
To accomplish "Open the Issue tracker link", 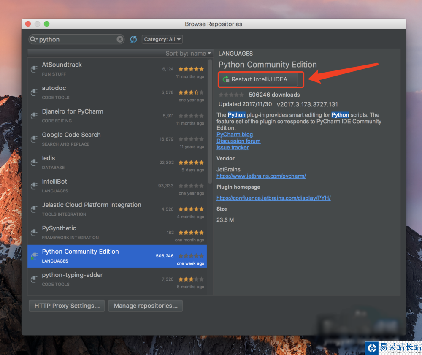I will pyautogui.click(x=233, y=147).
